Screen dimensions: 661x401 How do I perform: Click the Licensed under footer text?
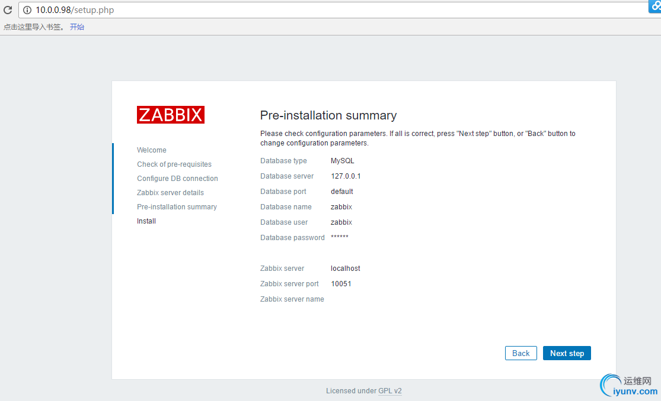(351, 391)
